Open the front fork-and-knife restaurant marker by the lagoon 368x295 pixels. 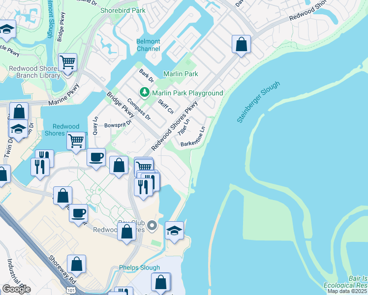tap(40, 168)
